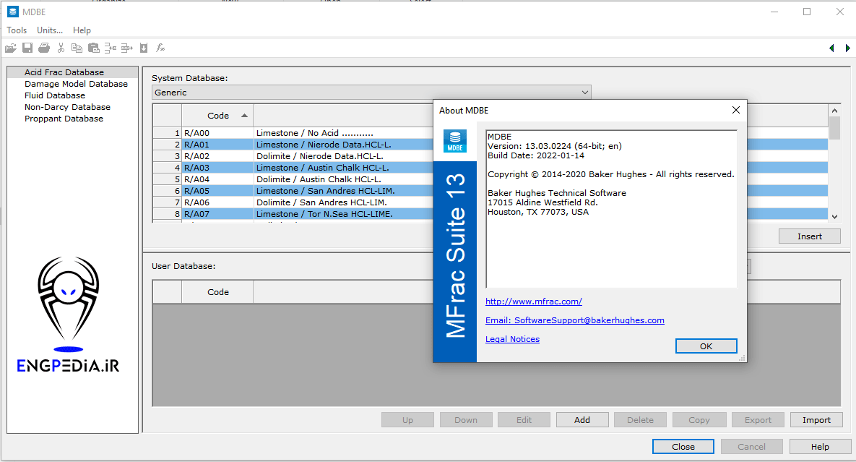Click the Help button at bottom right
The height and width of the screenshot is (462, 856).
click(x=820, y=447)
